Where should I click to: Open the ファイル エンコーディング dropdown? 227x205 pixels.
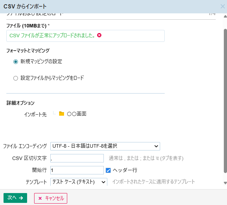[x=105, y=146]
